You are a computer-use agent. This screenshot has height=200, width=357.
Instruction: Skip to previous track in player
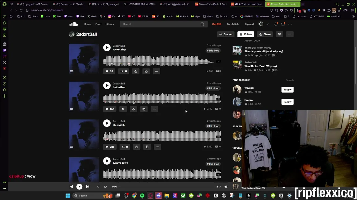pos(71,187)
